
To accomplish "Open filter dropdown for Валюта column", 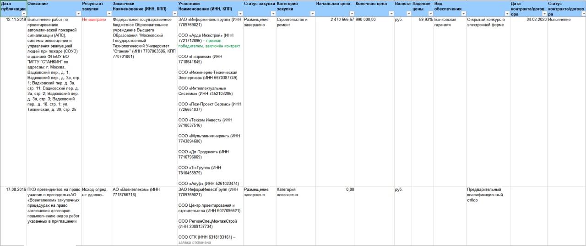I will click(x=408, y=14).
